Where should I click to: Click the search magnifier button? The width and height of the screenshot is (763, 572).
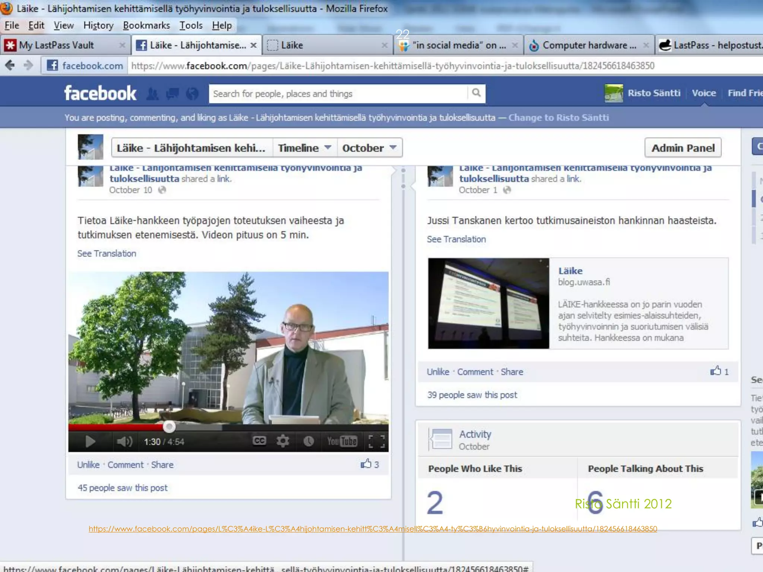(x=476, y=93)
